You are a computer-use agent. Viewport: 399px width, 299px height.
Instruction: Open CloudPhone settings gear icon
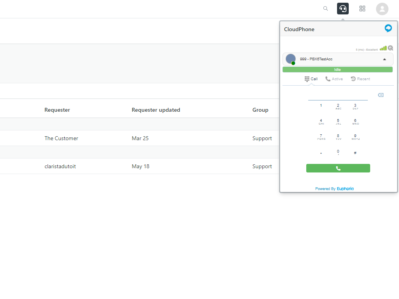click(x=390, y=48)
